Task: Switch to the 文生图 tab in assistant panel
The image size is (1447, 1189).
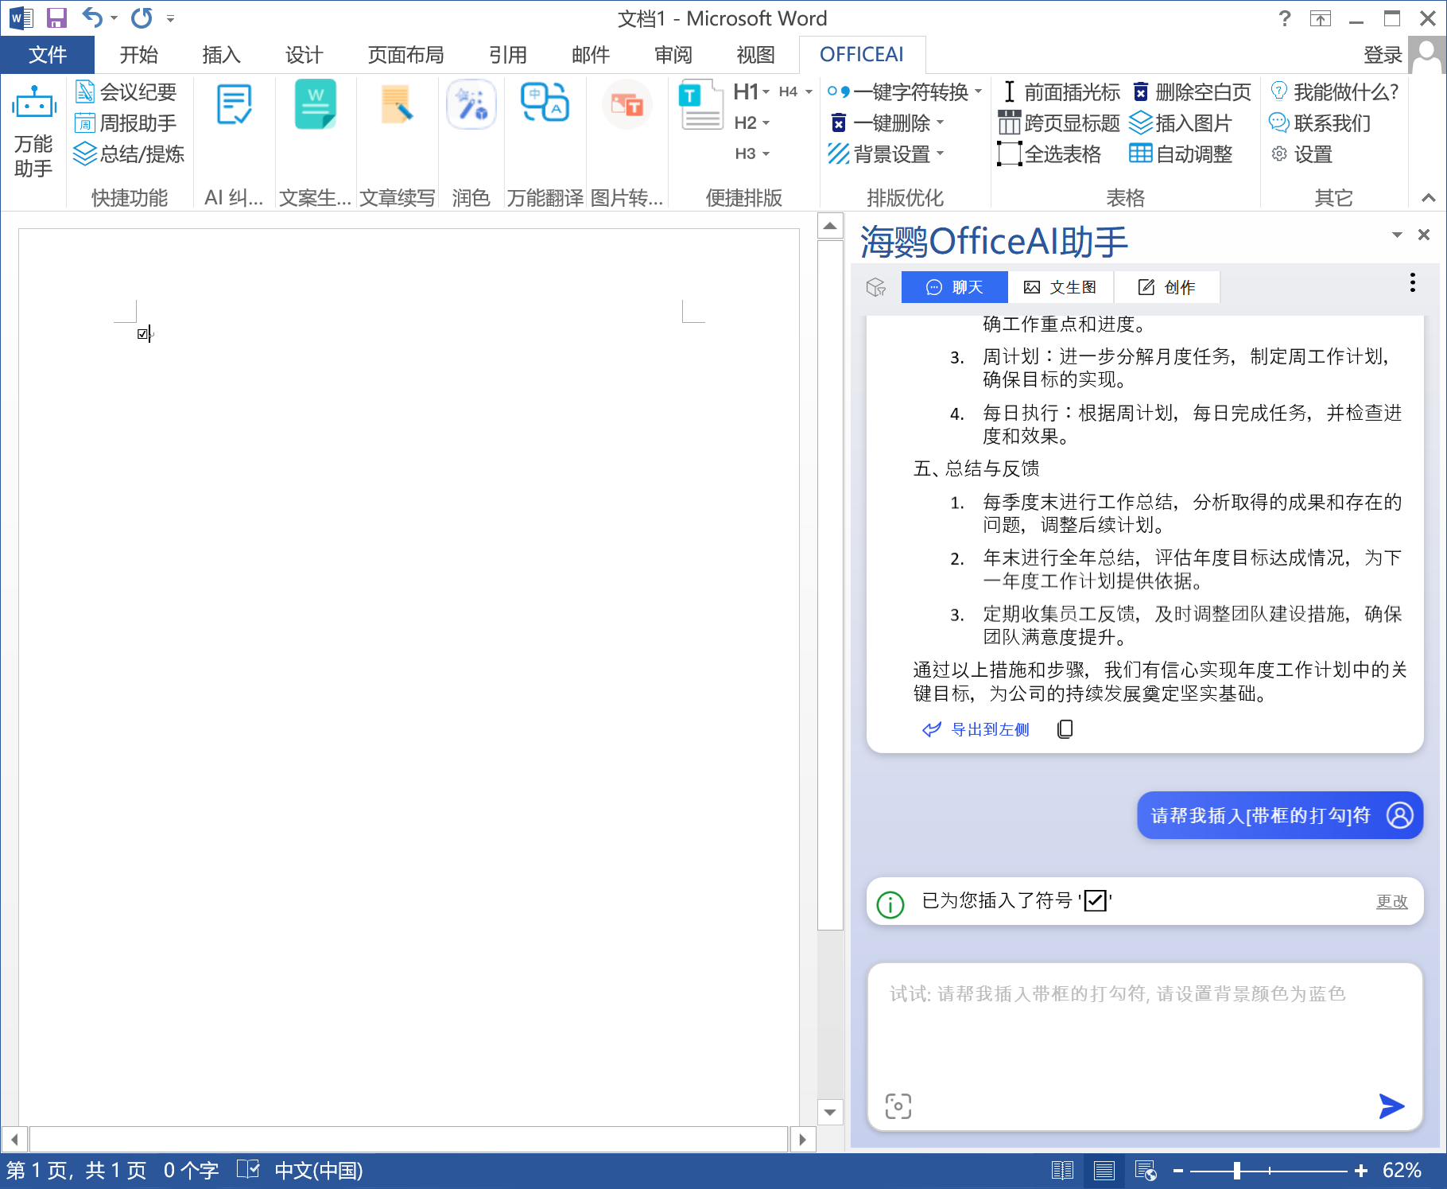Action: pos(1061,286)
